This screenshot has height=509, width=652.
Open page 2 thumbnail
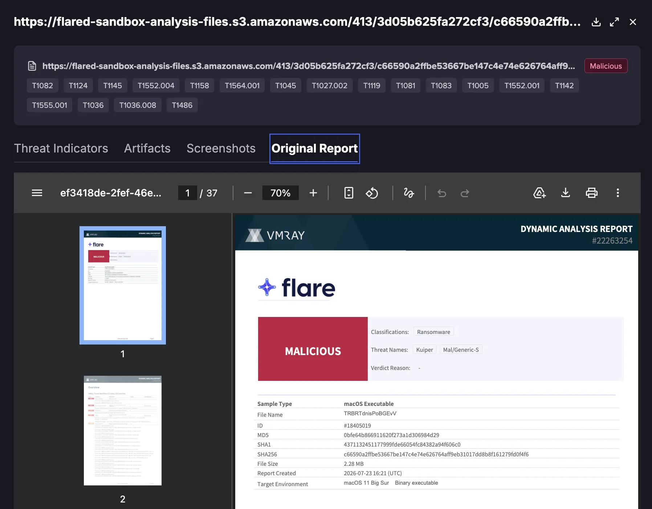tap(123, 431)
